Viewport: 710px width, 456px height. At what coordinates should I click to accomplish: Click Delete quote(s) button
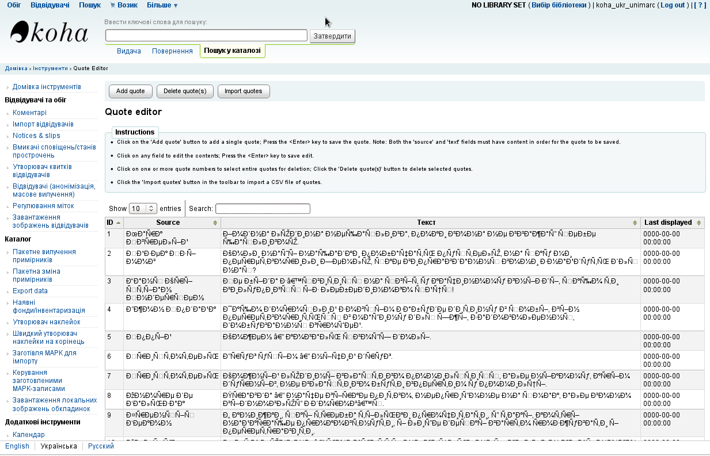tap(185, 91)
